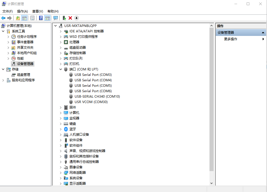Click the mouse icon beside 鼠标和其他指针设备
267x192 pixels.
point(66,156)
